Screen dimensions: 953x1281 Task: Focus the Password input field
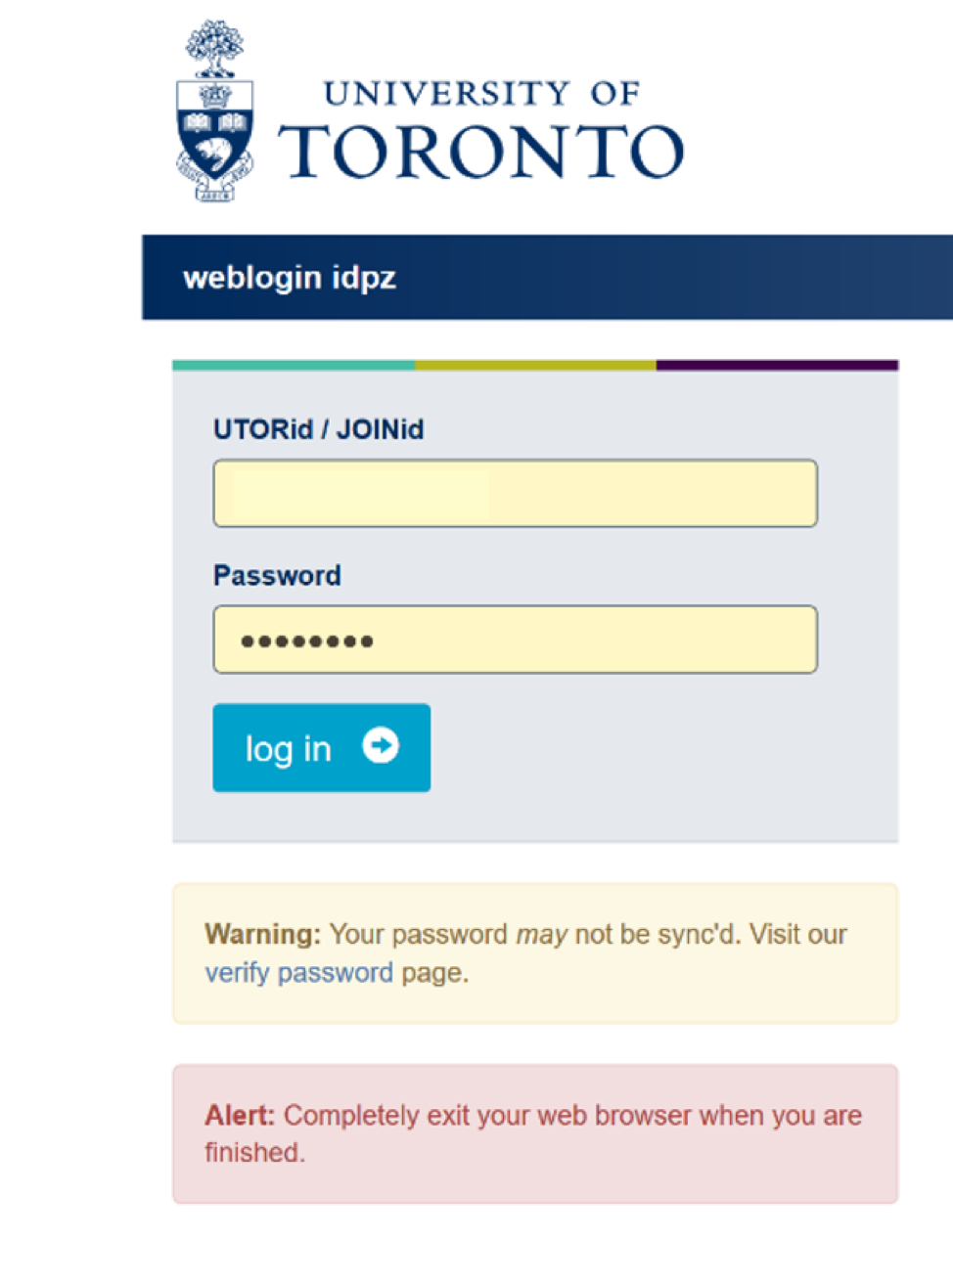(515, 640)
